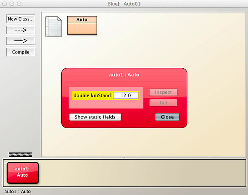Select the red auto1 object on bench
The width and height of the screenshot is (248, 195).
22,172
